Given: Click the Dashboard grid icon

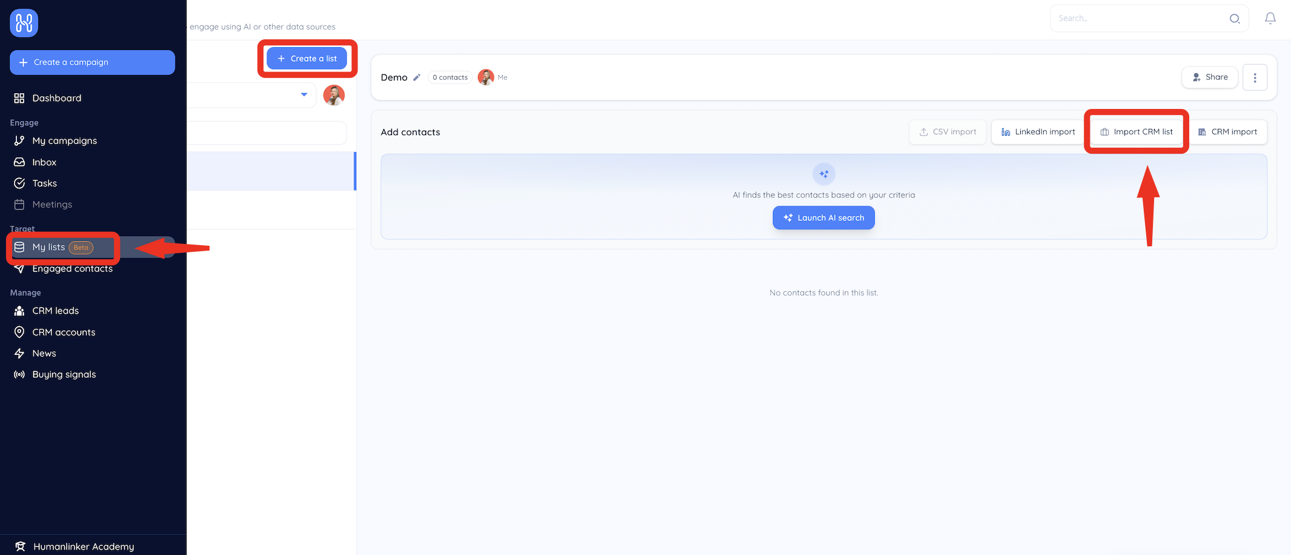Looking at the screenshot, I should (19, 98).
